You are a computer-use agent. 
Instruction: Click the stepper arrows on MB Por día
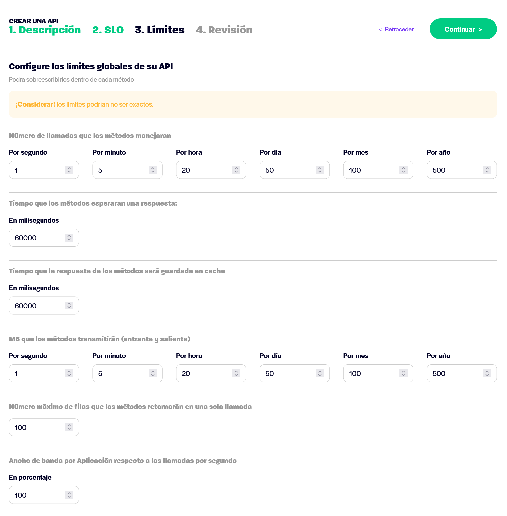click(x=320, y=373)
